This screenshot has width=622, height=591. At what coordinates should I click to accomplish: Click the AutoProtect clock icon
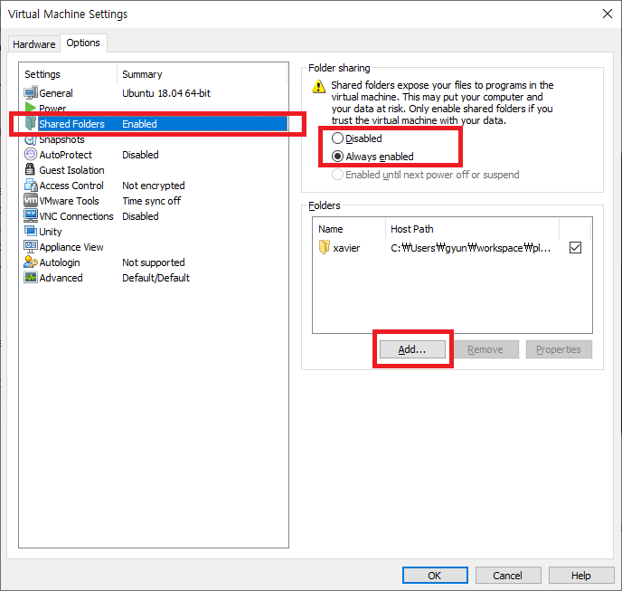[x=31, y=155]
